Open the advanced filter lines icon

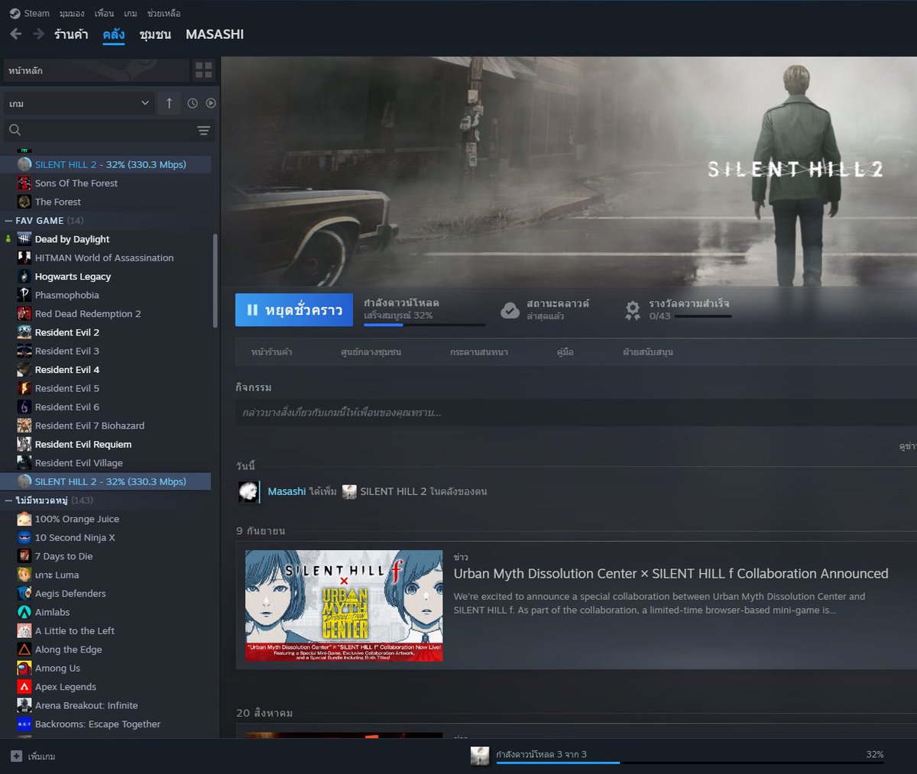click(203, 131)
